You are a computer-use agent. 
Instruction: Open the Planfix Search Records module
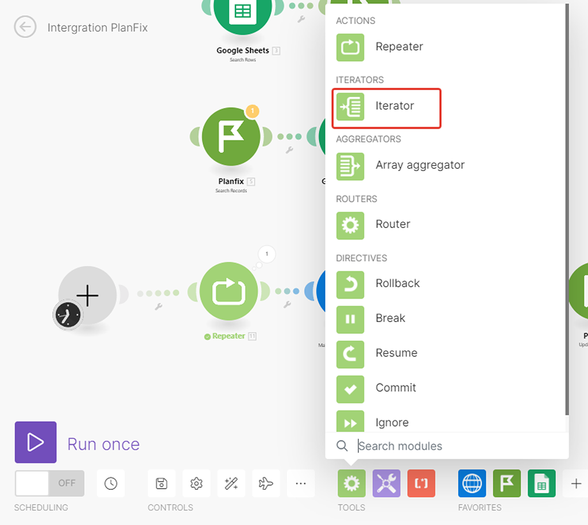pos(231,137)
